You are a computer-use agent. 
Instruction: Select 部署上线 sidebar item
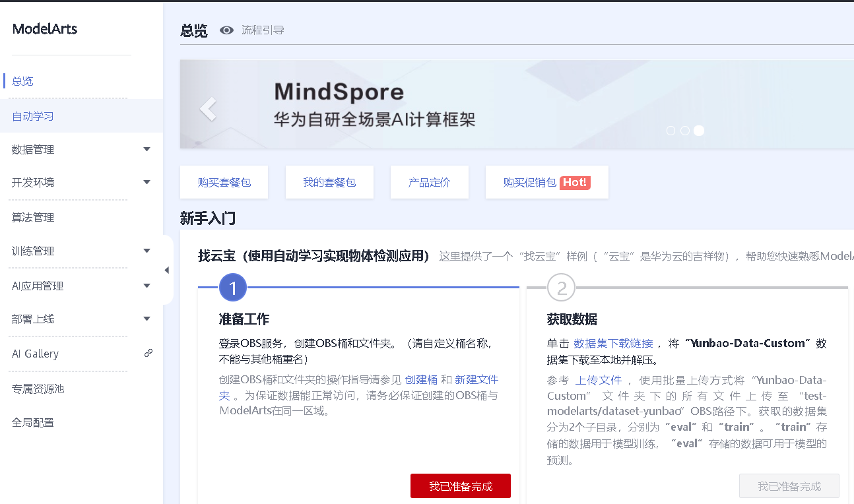tap(32, 319)
